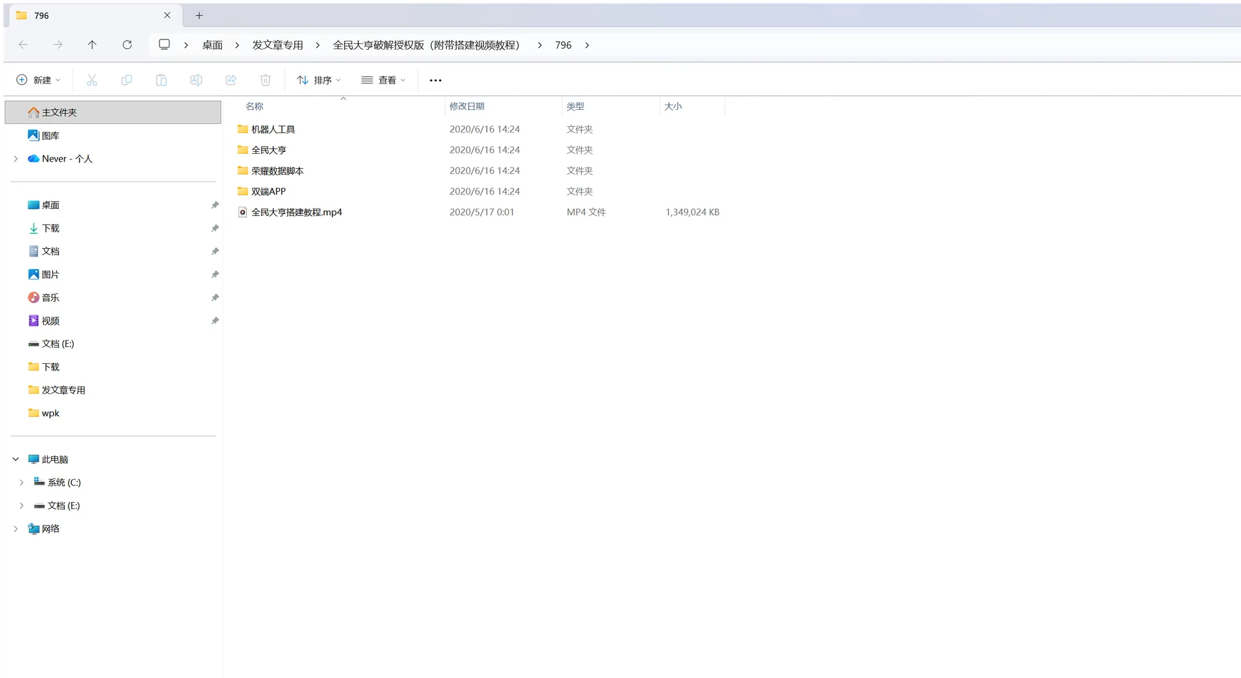Refresh the current folder

coord(127,45)
